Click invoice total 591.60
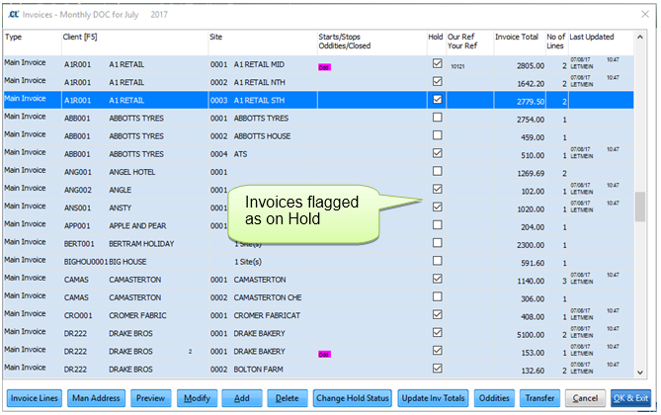This screenshot has height=415, width=661. click(533, 263)
